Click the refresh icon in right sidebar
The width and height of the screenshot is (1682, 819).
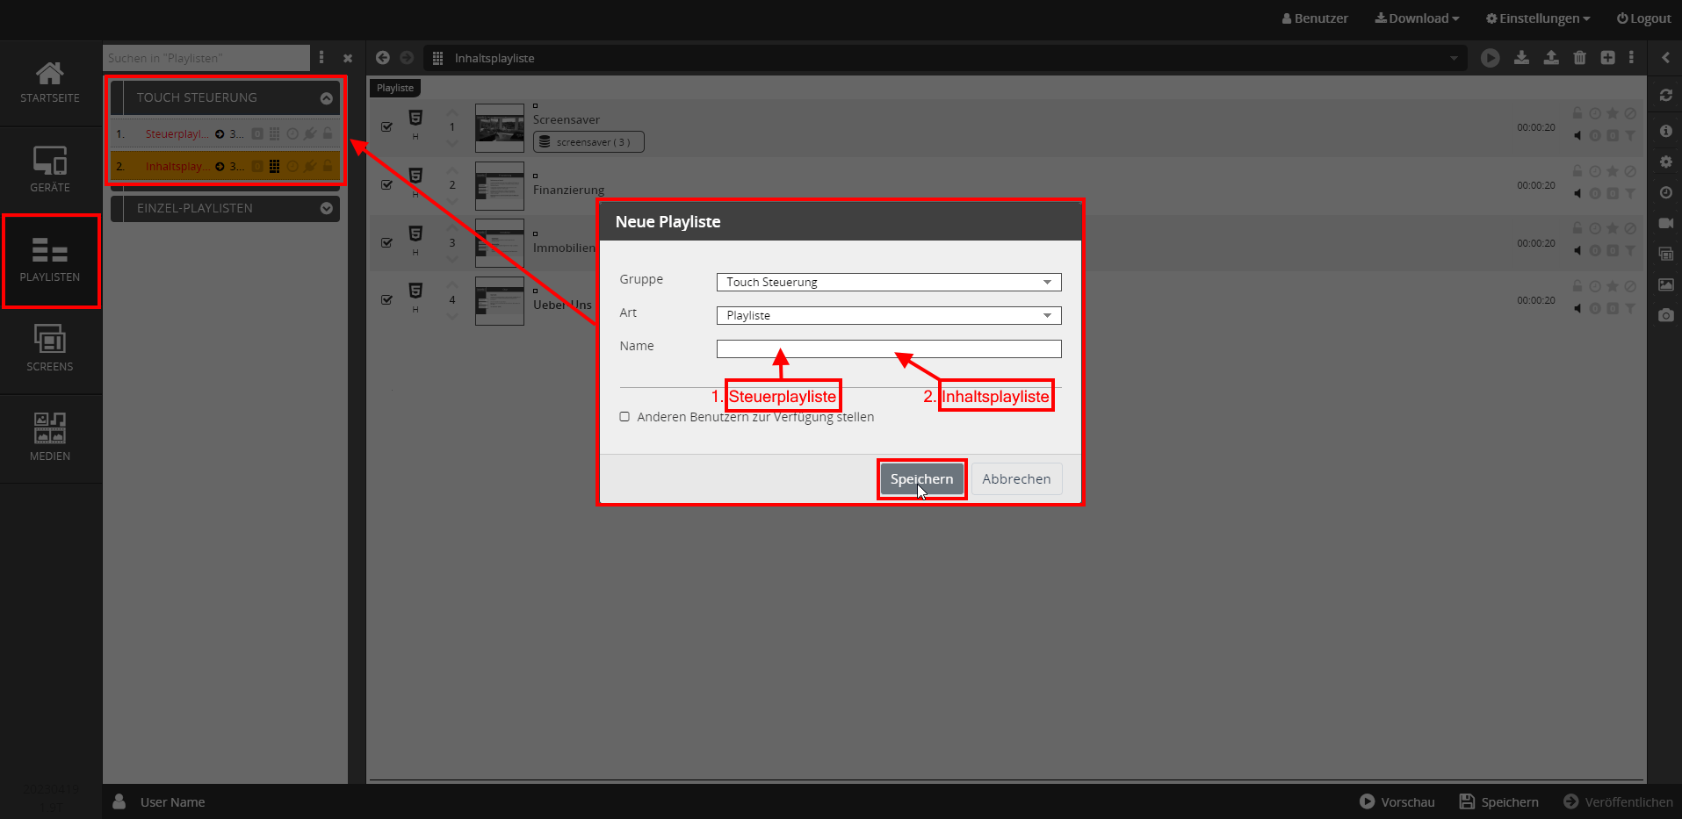(1665, 95)
